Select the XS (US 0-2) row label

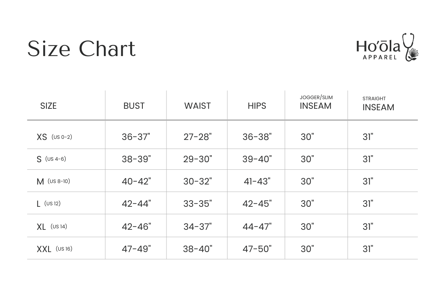pos(54,137)
